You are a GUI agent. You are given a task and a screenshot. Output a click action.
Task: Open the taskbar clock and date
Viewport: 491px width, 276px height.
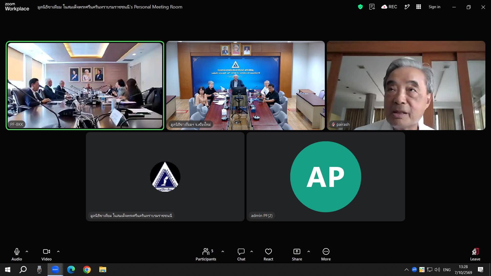pyautogui.click(x=463, y=270)
